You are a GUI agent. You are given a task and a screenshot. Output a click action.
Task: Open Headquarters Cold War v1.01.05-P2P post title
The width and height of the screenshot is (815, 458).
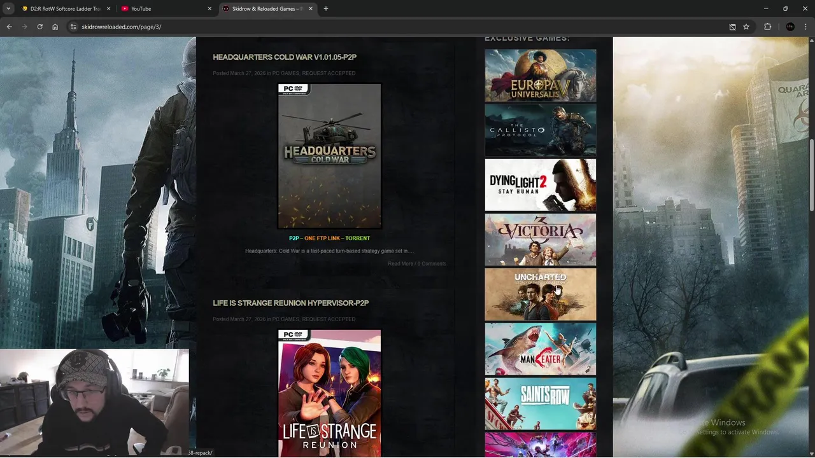285,57
